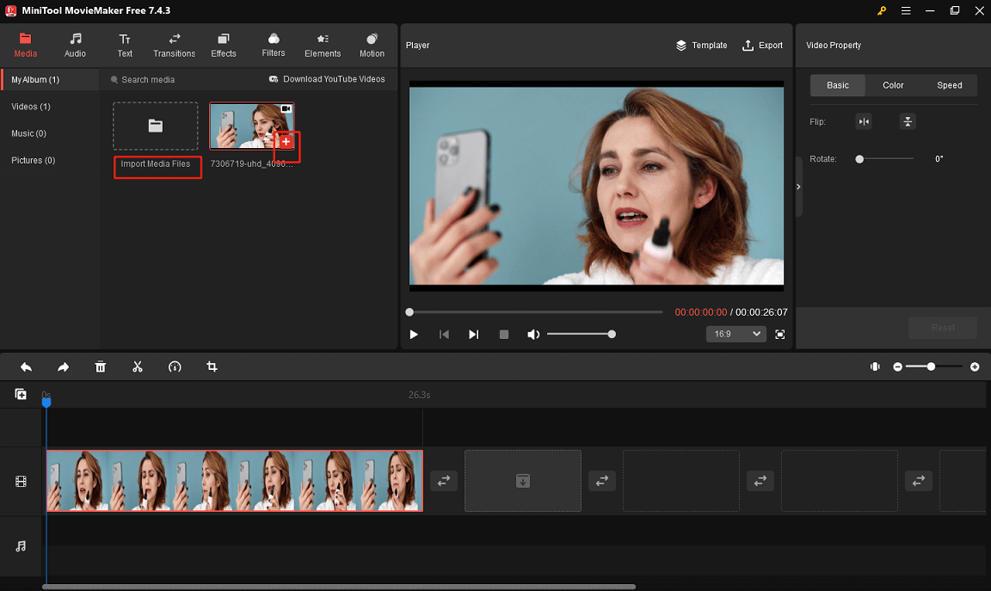Play the video preview
The image size is (991, 591).
(x=413, y=335)
